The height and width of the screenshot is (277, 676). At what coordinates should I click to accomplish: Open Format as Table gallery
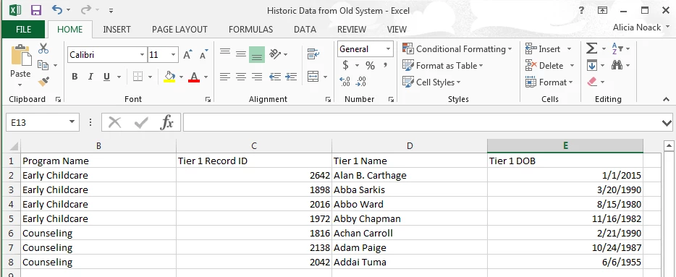[x=442, y=66]
